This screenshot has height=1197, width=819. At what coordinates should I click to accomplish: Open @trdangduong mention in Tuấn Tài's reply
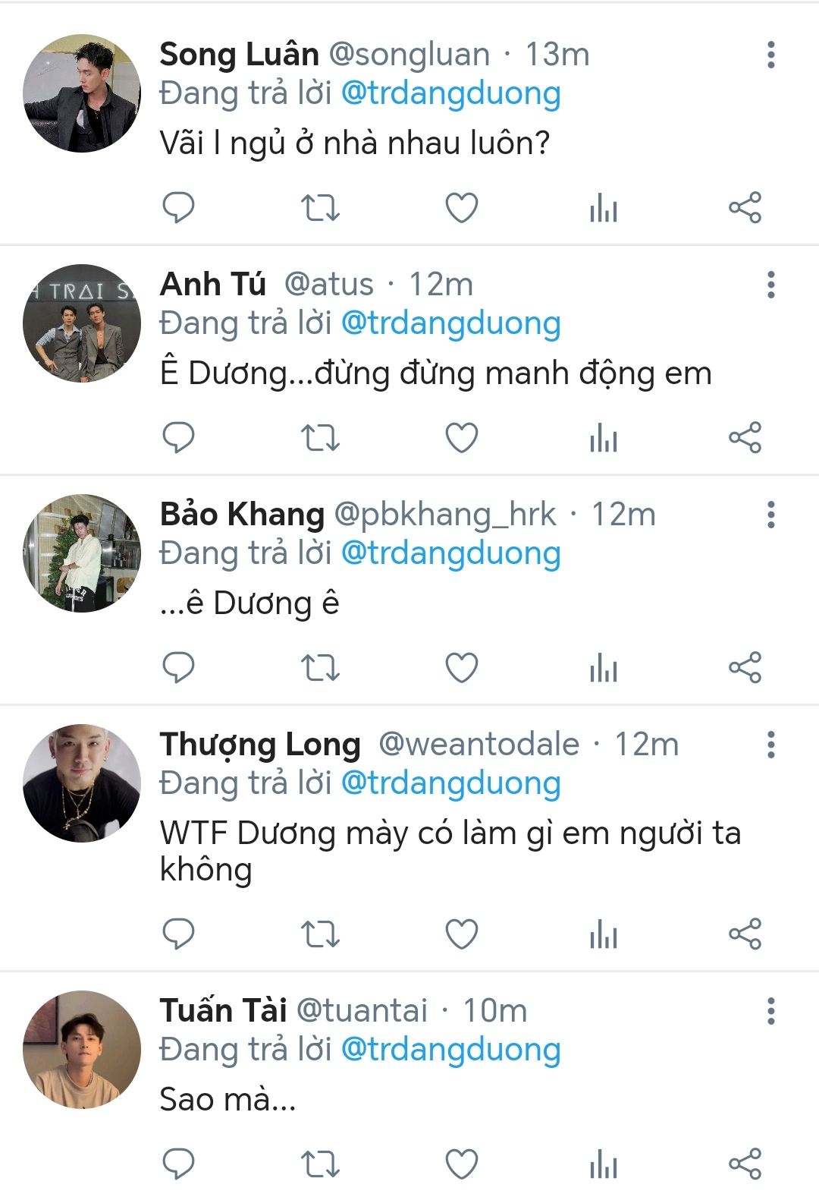(x=450, y=1050)
